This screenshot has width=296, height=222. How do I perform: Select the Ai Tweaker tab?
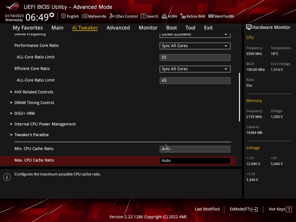click(x=85, y=28)
